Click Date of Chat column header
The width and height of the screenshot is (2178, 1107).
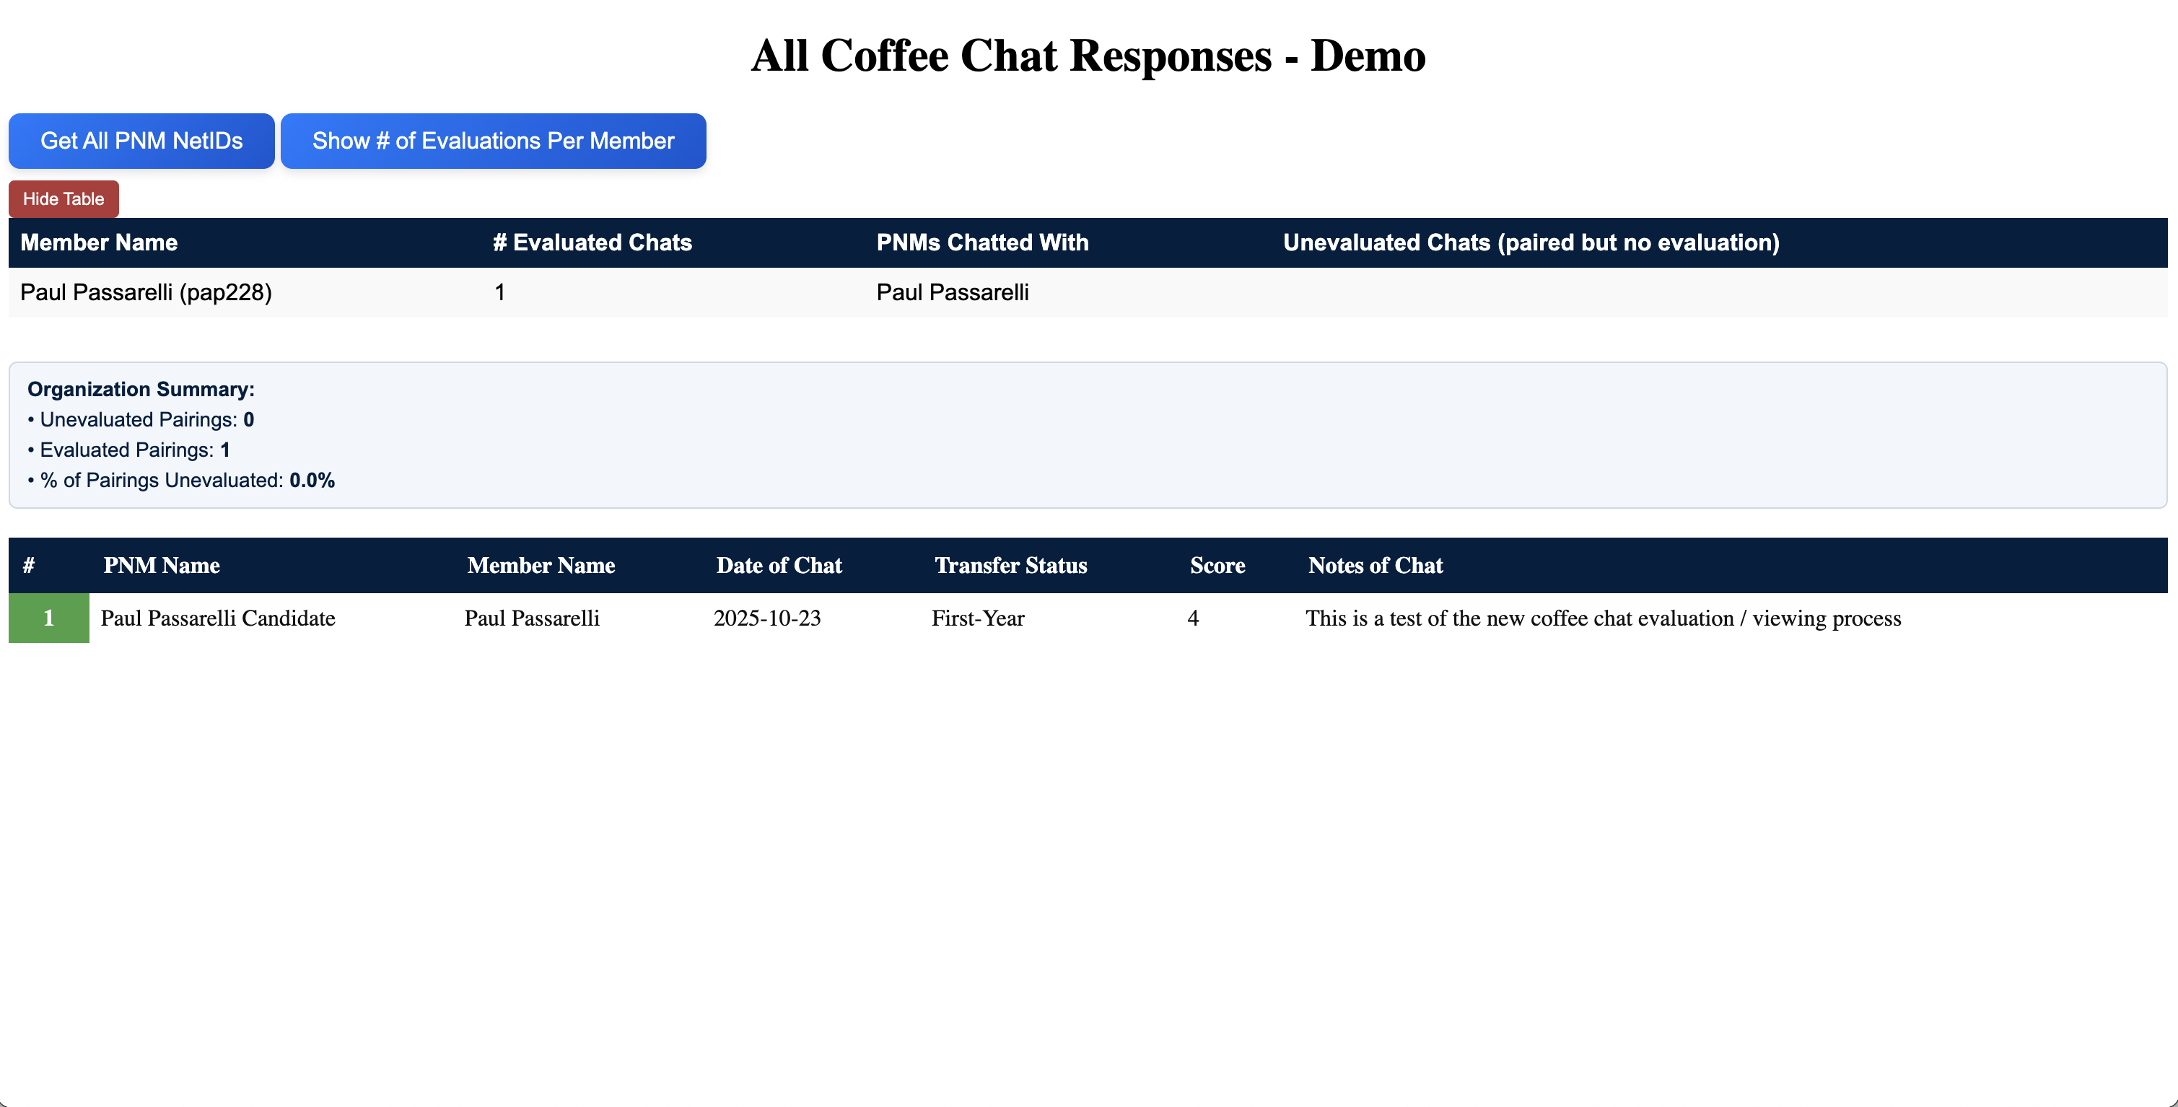(779, 566)
